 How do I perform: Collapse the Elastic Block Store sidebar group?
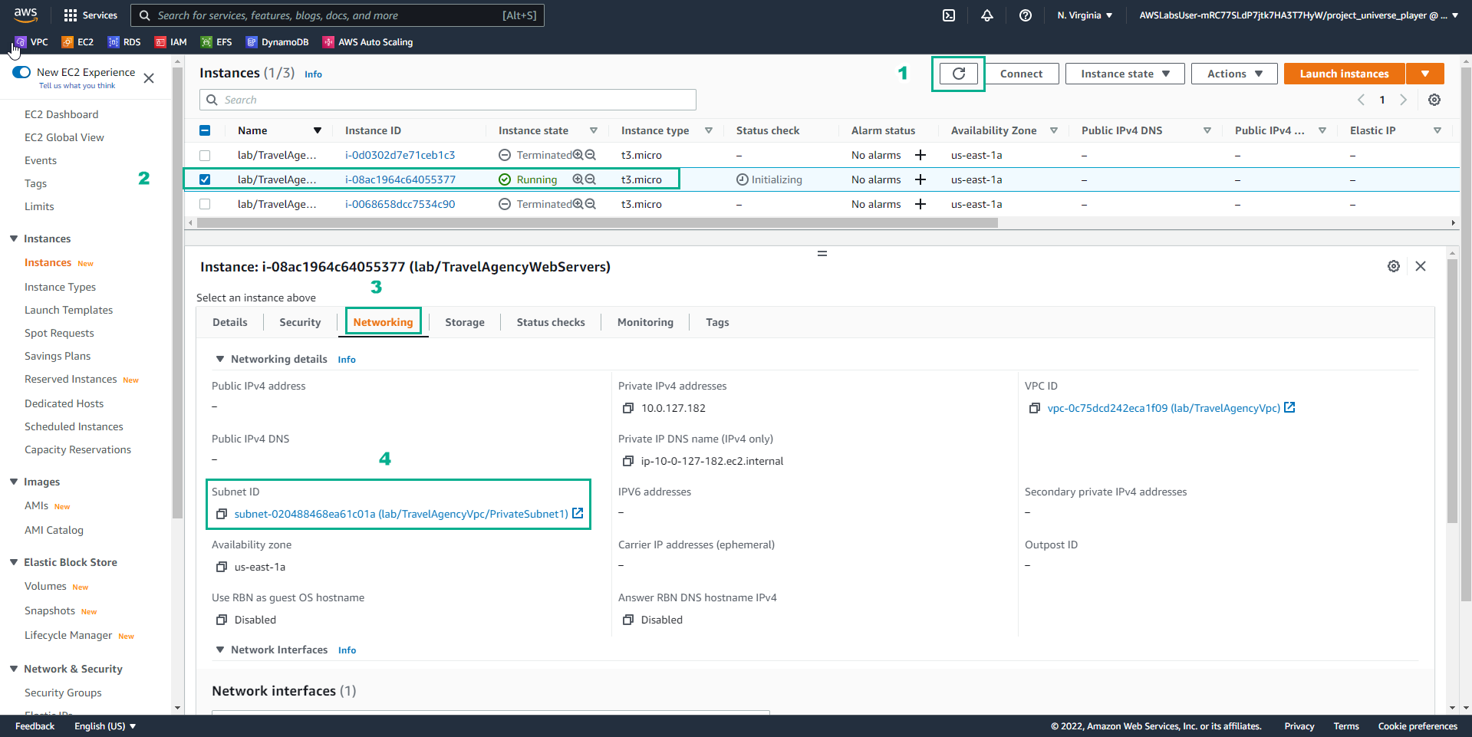[x=14, y=562]
